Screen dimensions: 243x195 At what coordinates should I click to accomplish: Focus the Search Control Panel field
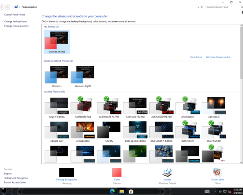tap(224, 7)
